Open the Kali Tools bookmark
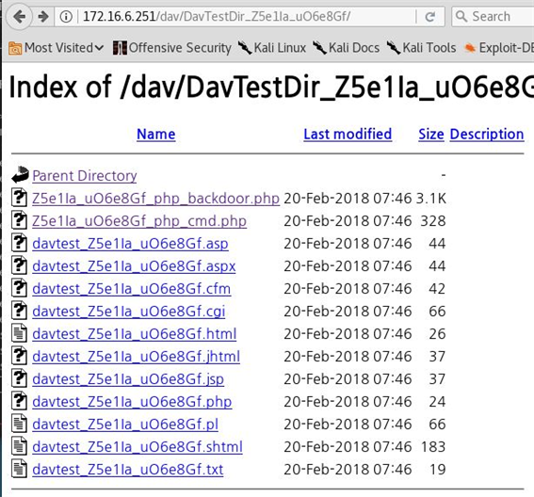534x497 pixels. tap(421, 48)
